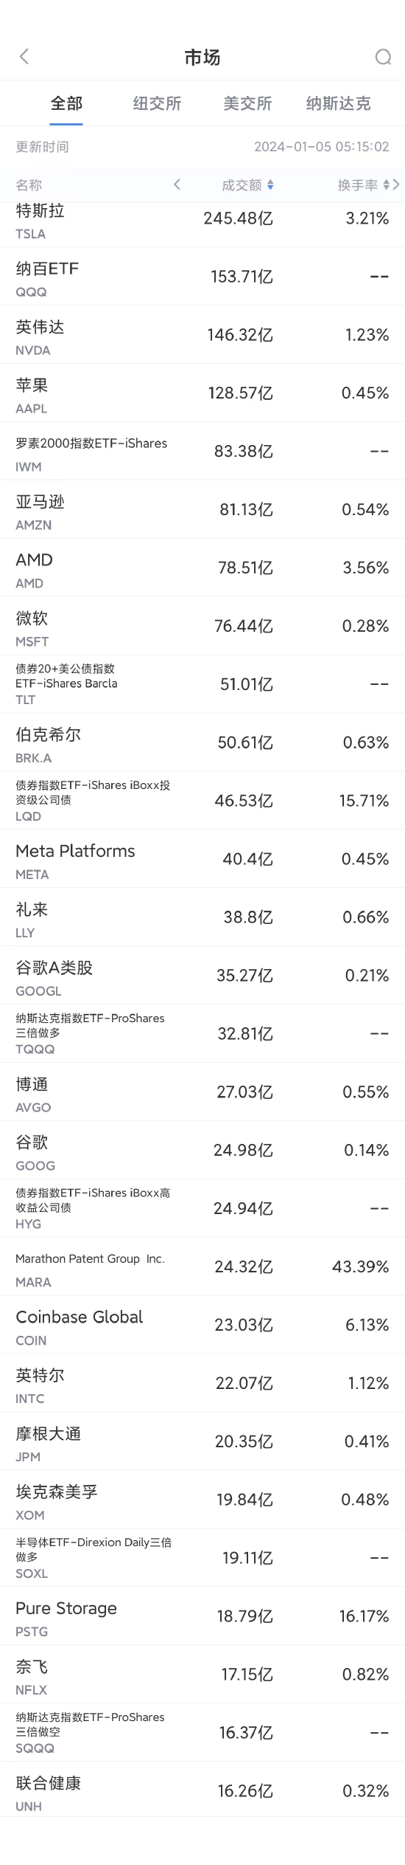Open the Coinbase Global COIN row
This screenshot has width=405, height=1865.
tap(202, 1325)
